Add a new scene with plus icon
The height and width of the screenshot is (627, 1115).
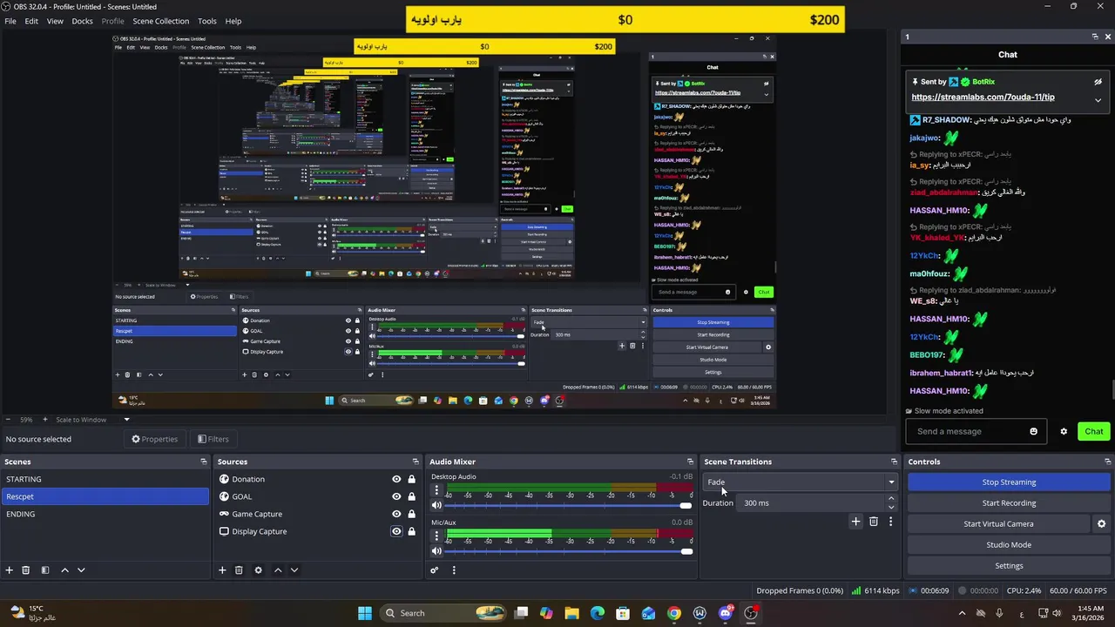click(x=10, y=570)
